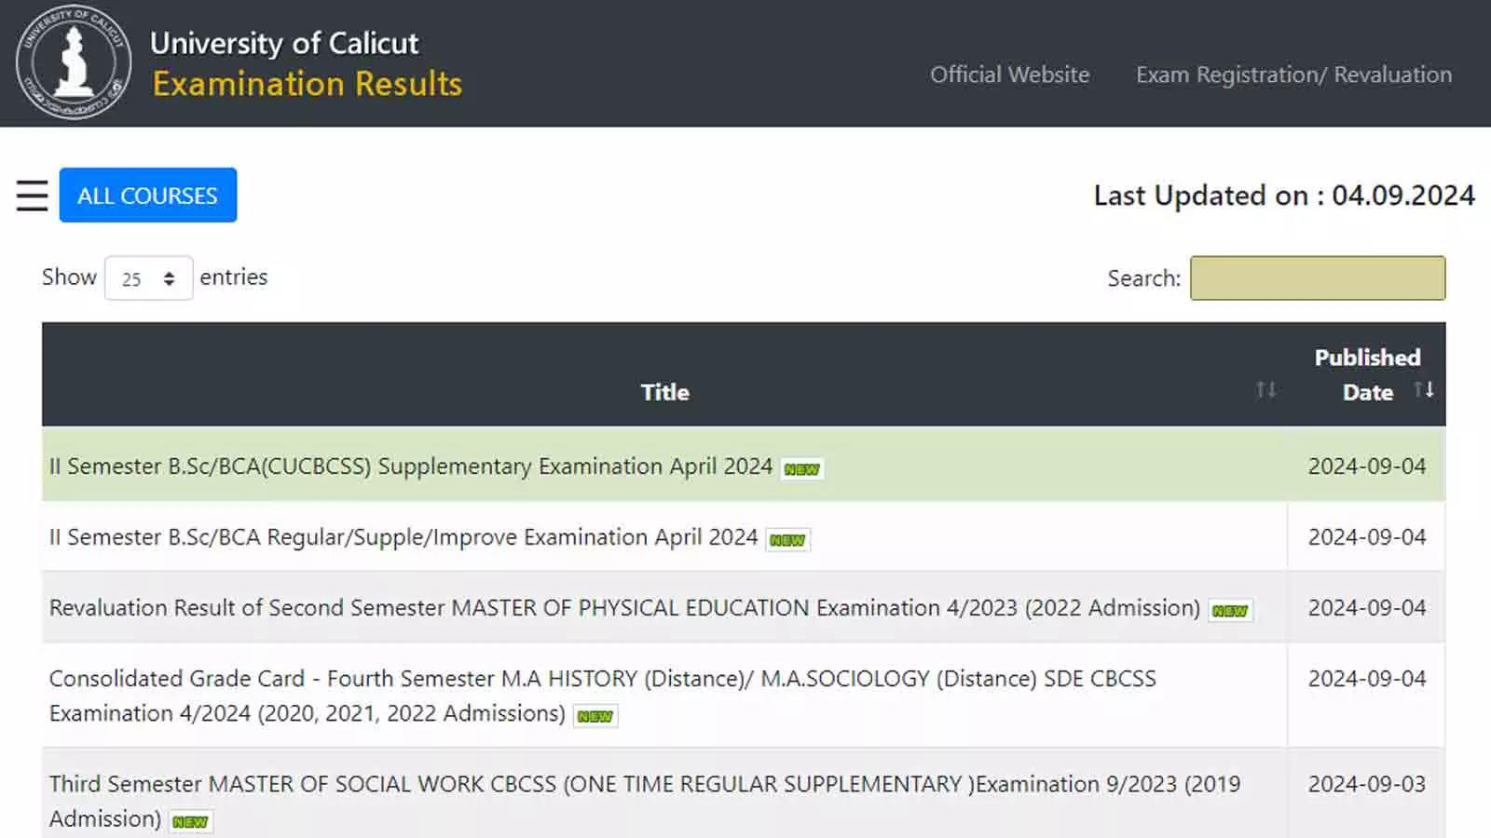Open Consolidated Grade Card M.A History result
This screenshot has width=1491, height=838.
(602, 679)
